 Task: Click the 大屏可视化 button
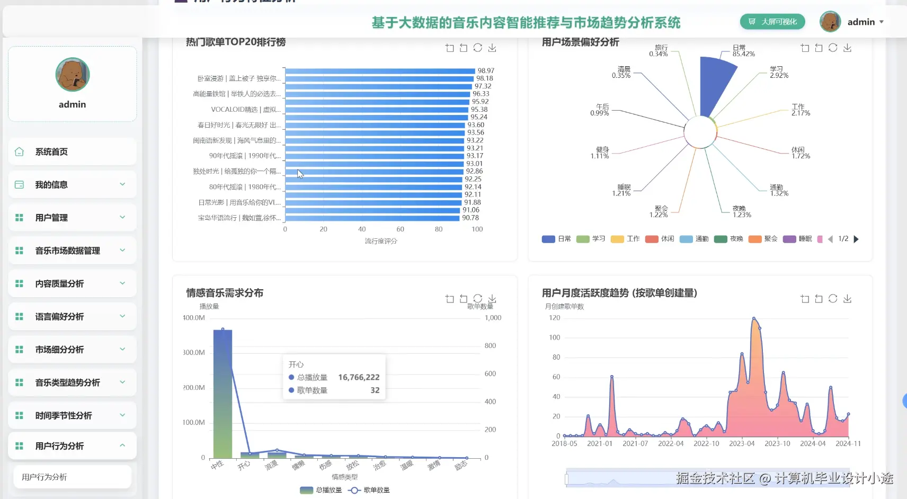tap(772, 22)
